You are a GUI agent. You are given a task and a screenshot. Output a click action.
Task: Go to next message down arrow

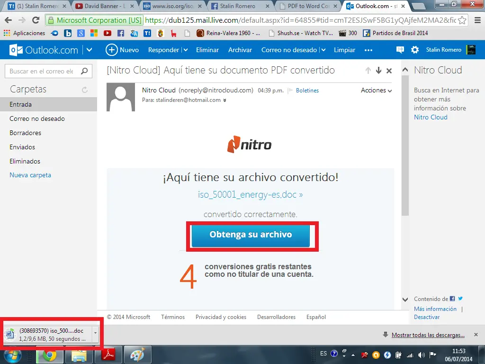point(378,71)
